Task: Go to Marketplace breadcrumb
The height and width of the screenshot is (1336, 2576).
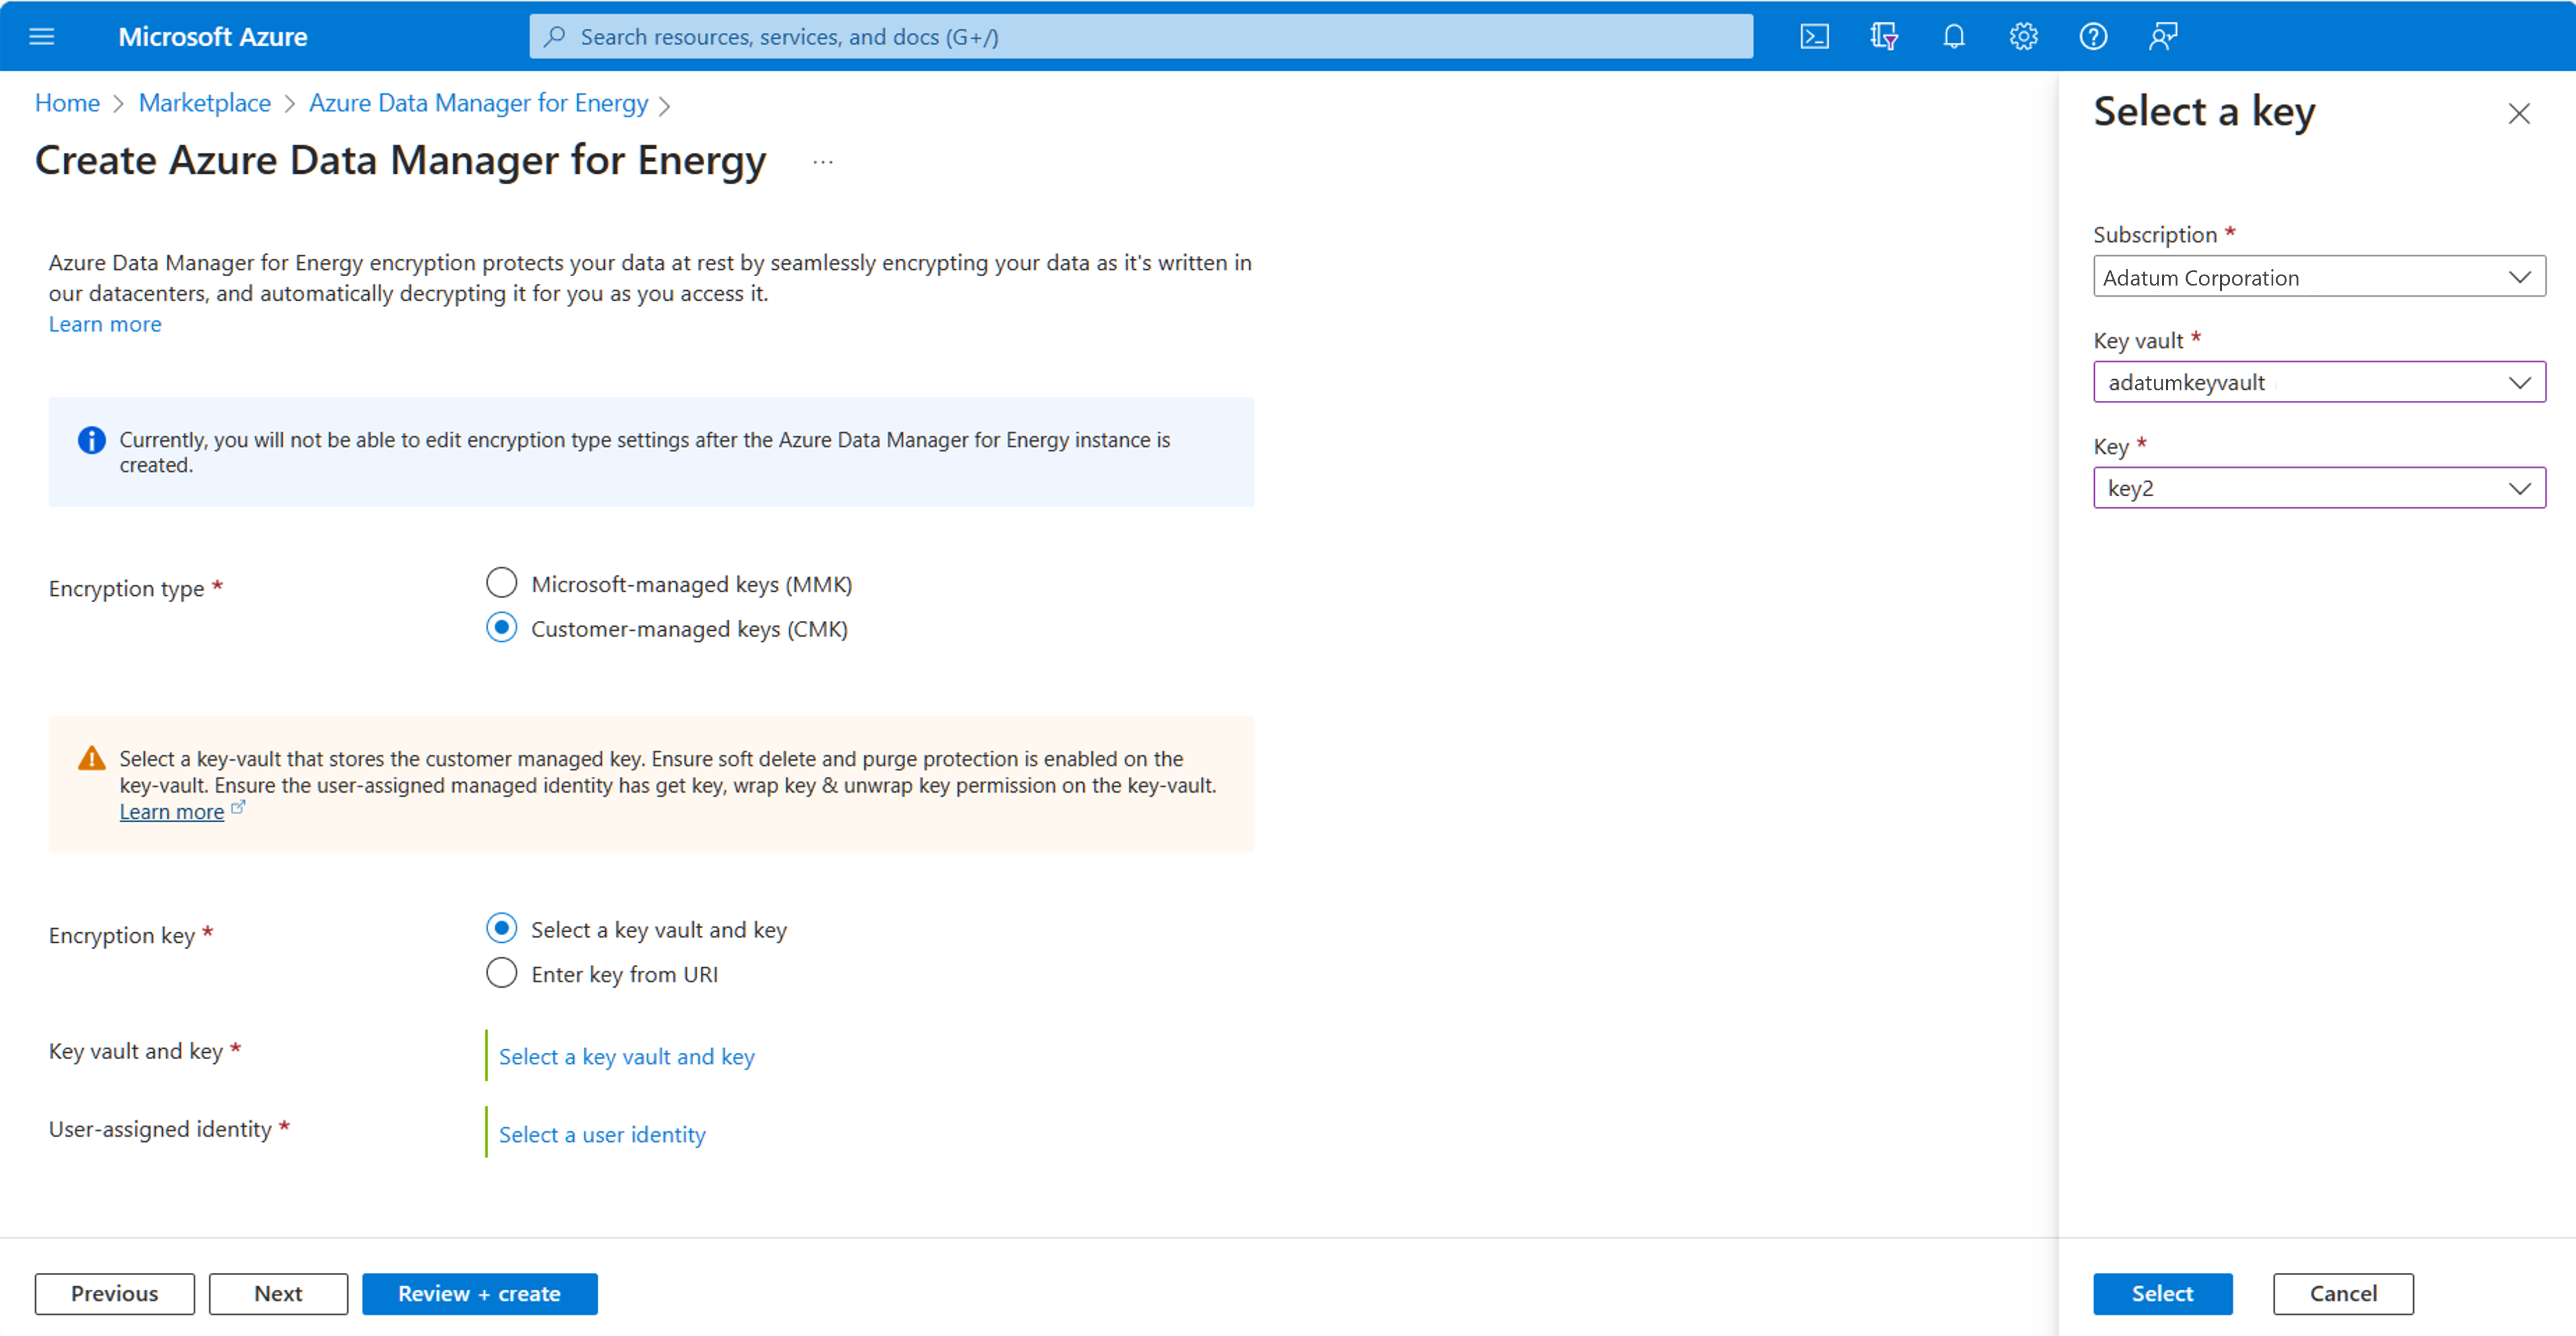Action: [x=204, y=103]
